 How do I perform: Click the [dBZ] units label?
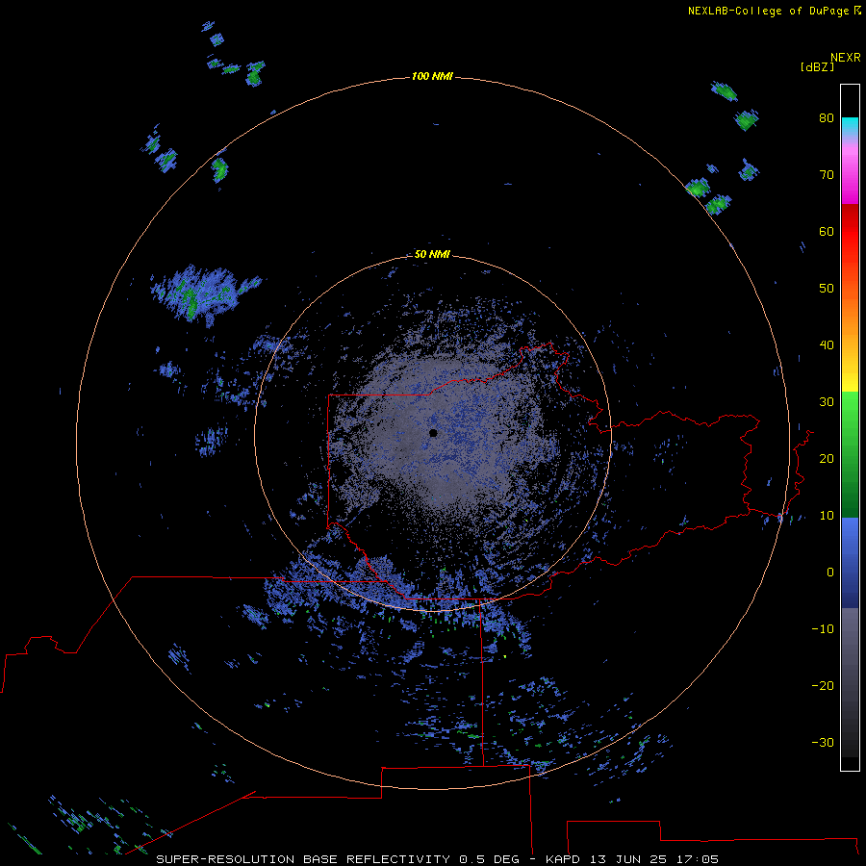point(817,66)
